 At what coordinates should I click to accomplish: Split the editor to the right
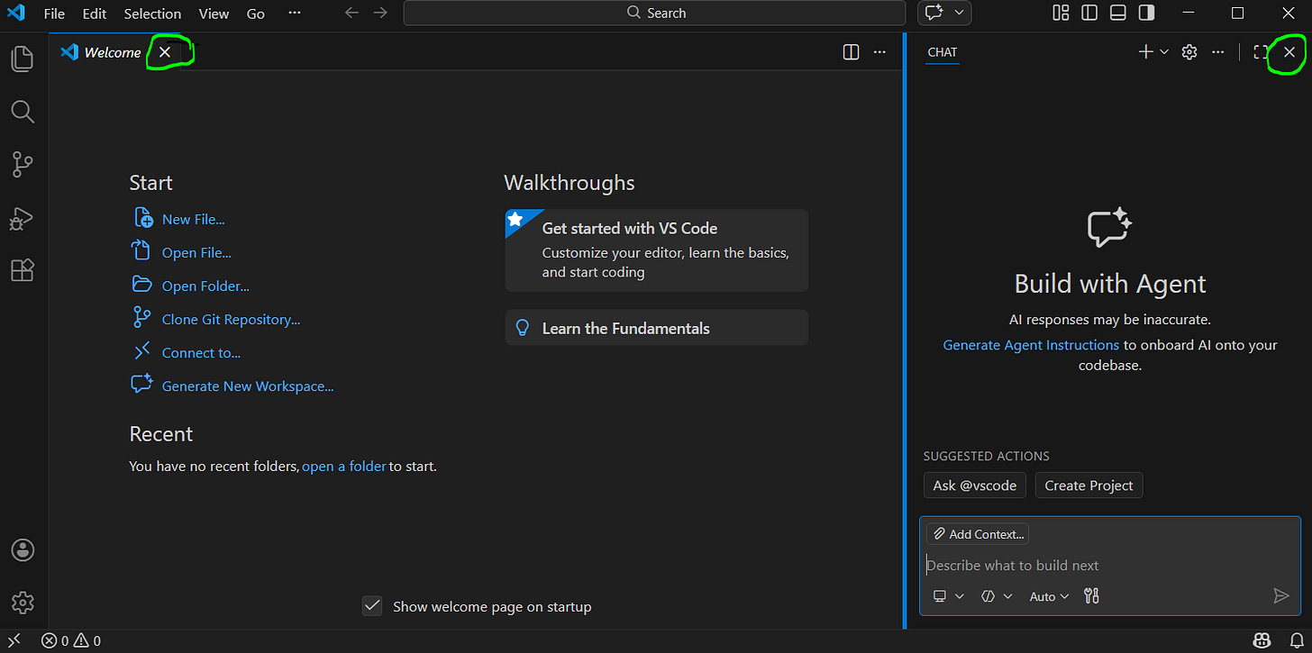point(851,52)
